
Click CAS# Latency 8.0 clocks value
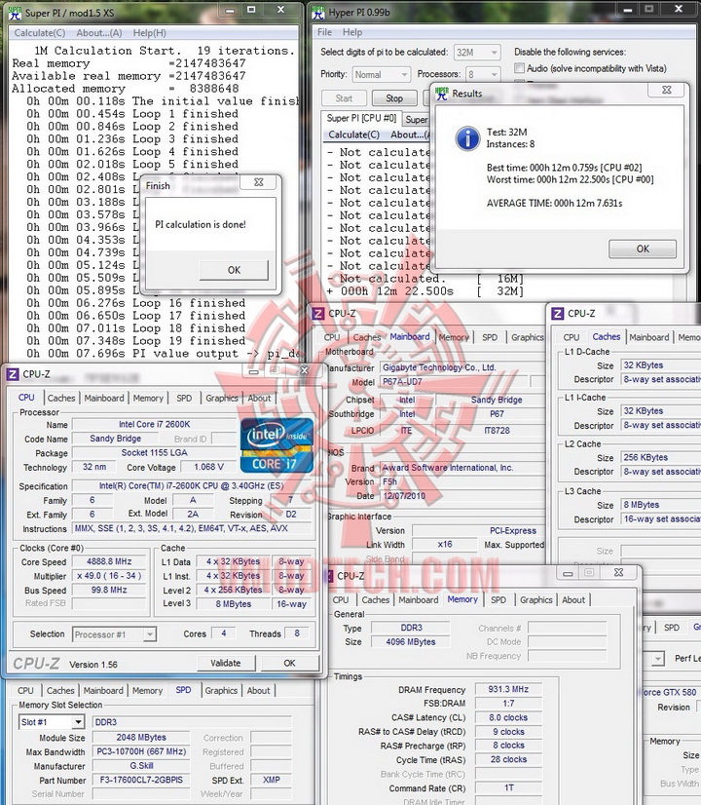pyautogui.click(x=508, y=717)
